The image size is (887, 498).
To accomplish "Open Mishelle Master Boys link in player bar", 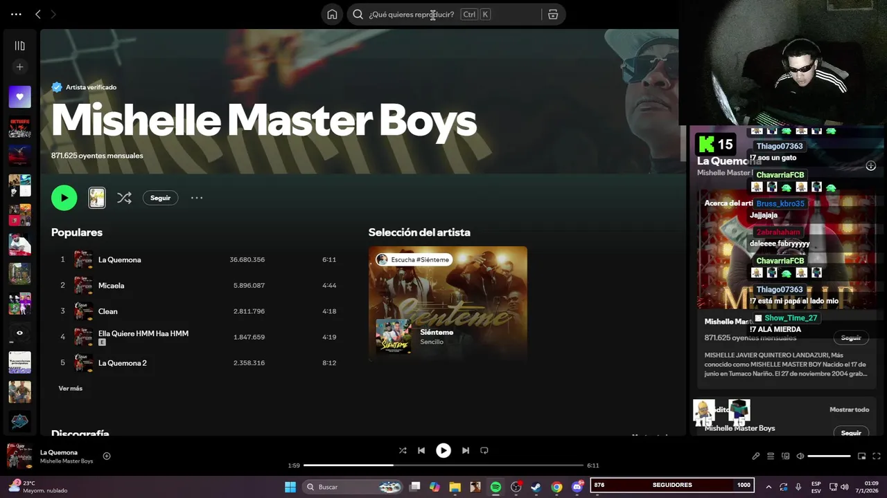I will (67, 461).
